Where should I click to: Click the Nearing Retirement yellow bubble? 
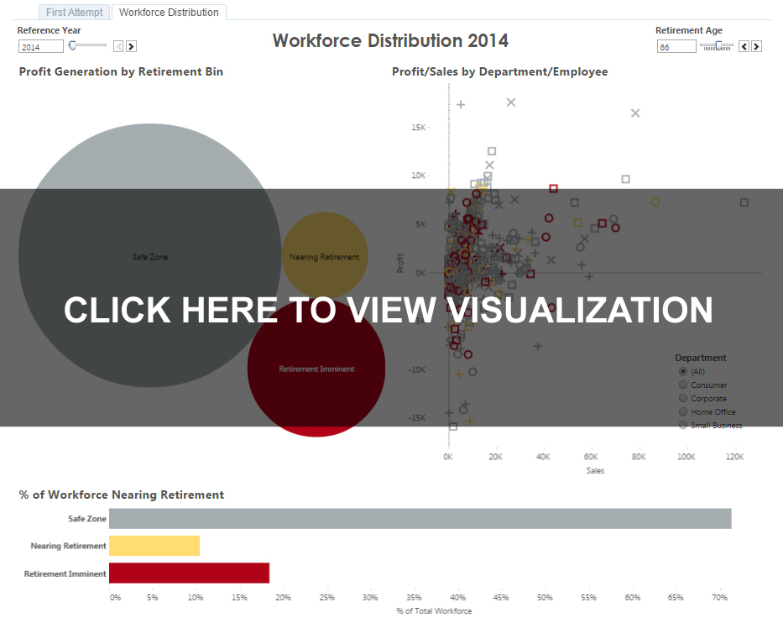[325, 255]
